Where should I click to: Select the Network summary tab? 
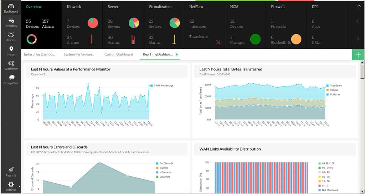[x=73, y=7]
